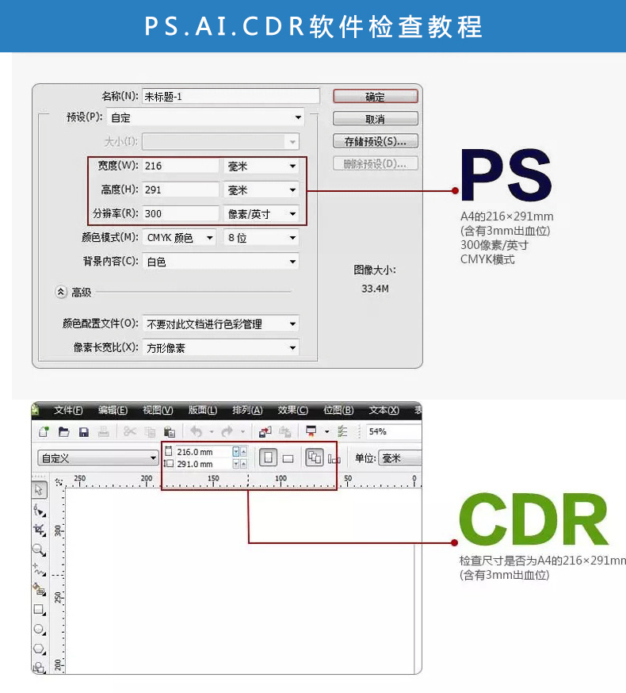This screenshot has height=693, width=626.
Task: Open the 位图(B) menu
Action: [x=338, y=411]
